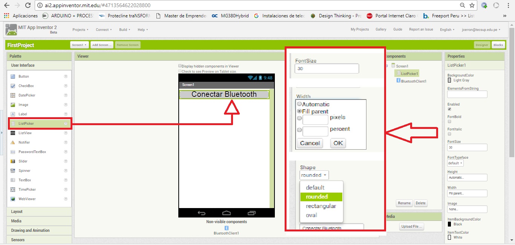
Task: Collapse the Screen1 tree node in Components
Action: pos(387,66)
